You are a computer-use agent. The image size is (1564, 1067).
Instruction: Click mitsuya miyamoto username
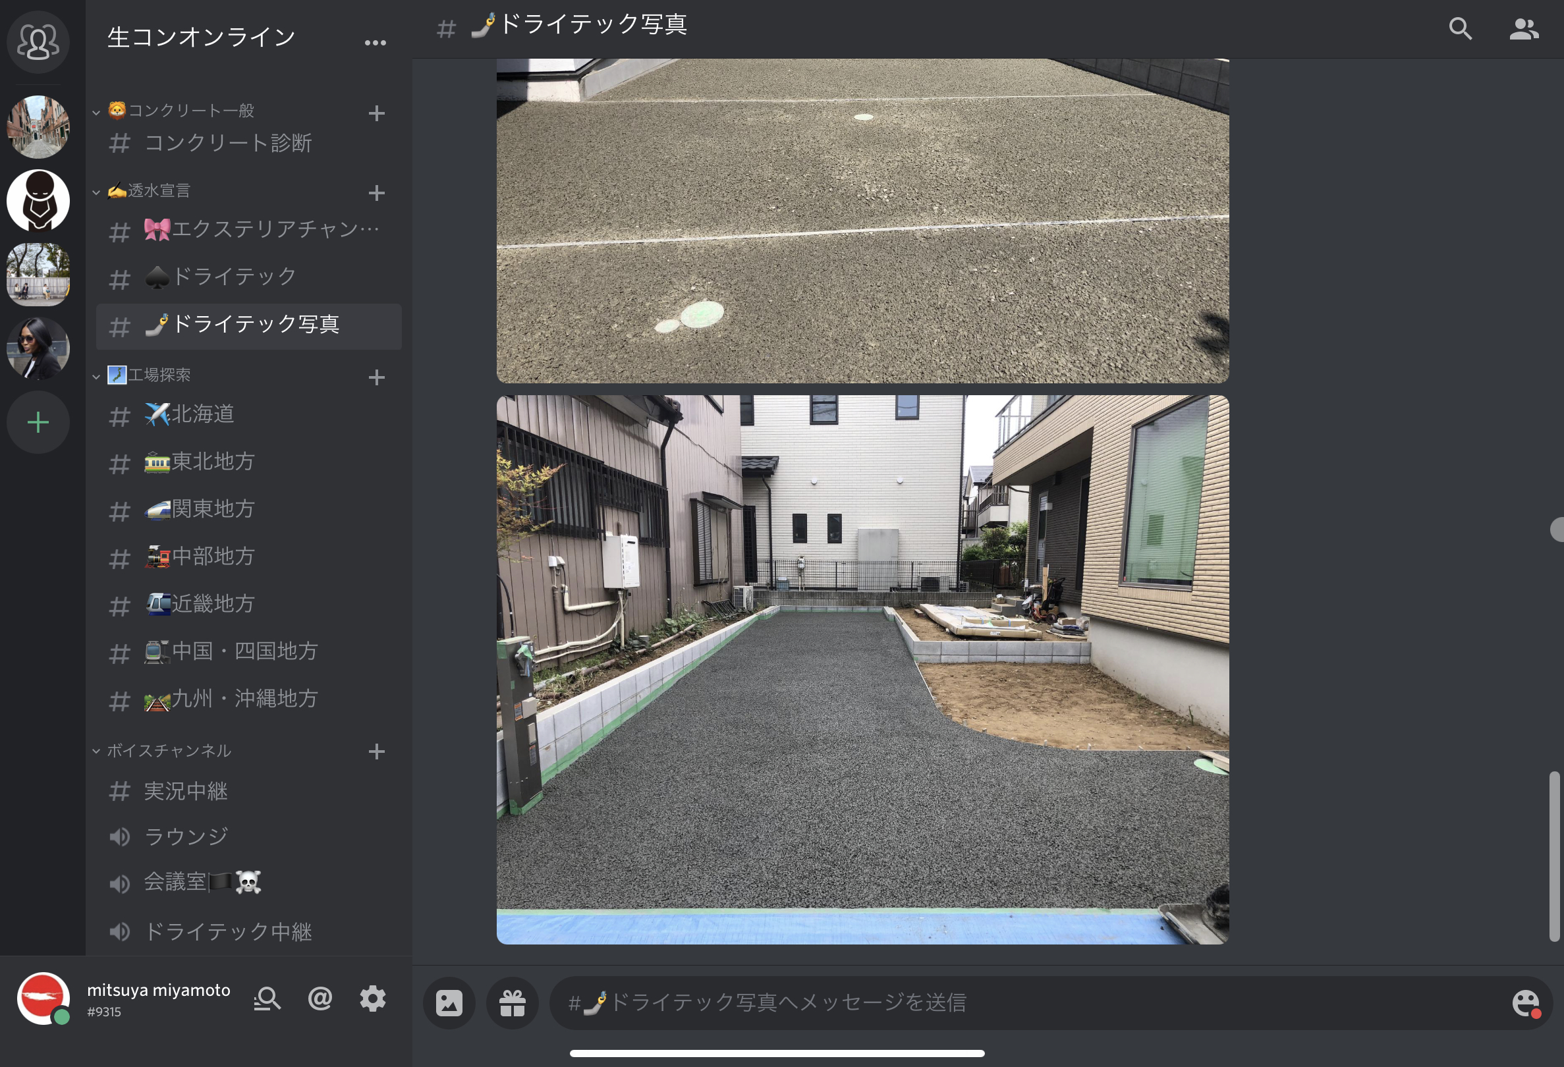coord(159,991)
